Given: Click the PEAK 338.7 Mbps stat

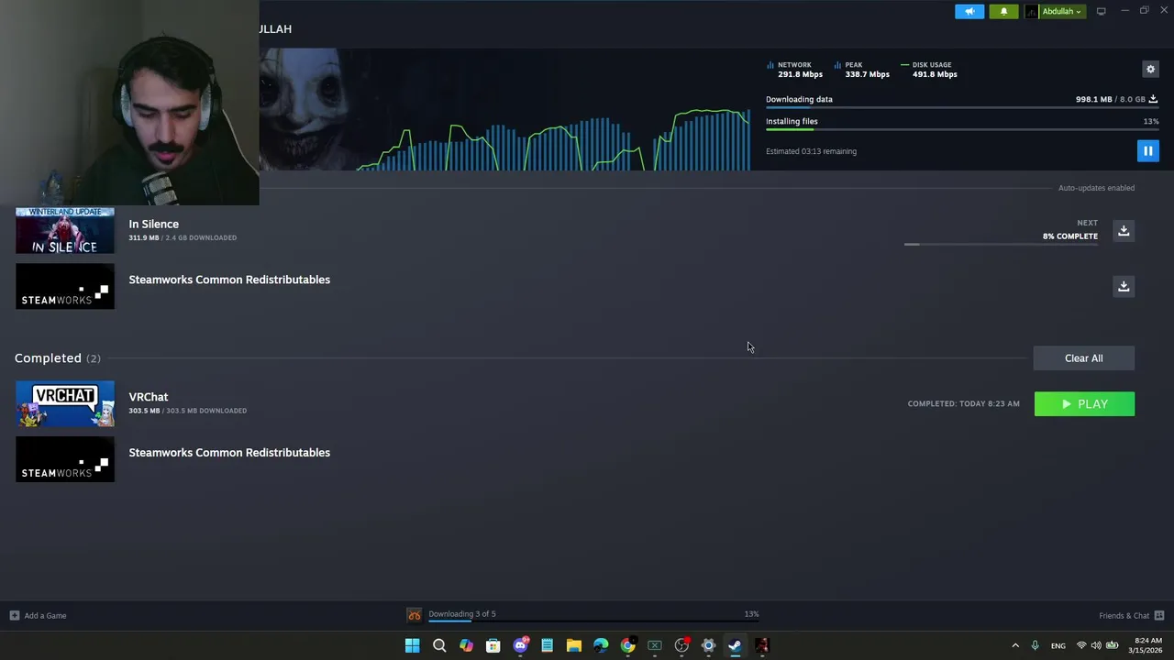Looking at the screenshot, I should click(x=863, y=70).
